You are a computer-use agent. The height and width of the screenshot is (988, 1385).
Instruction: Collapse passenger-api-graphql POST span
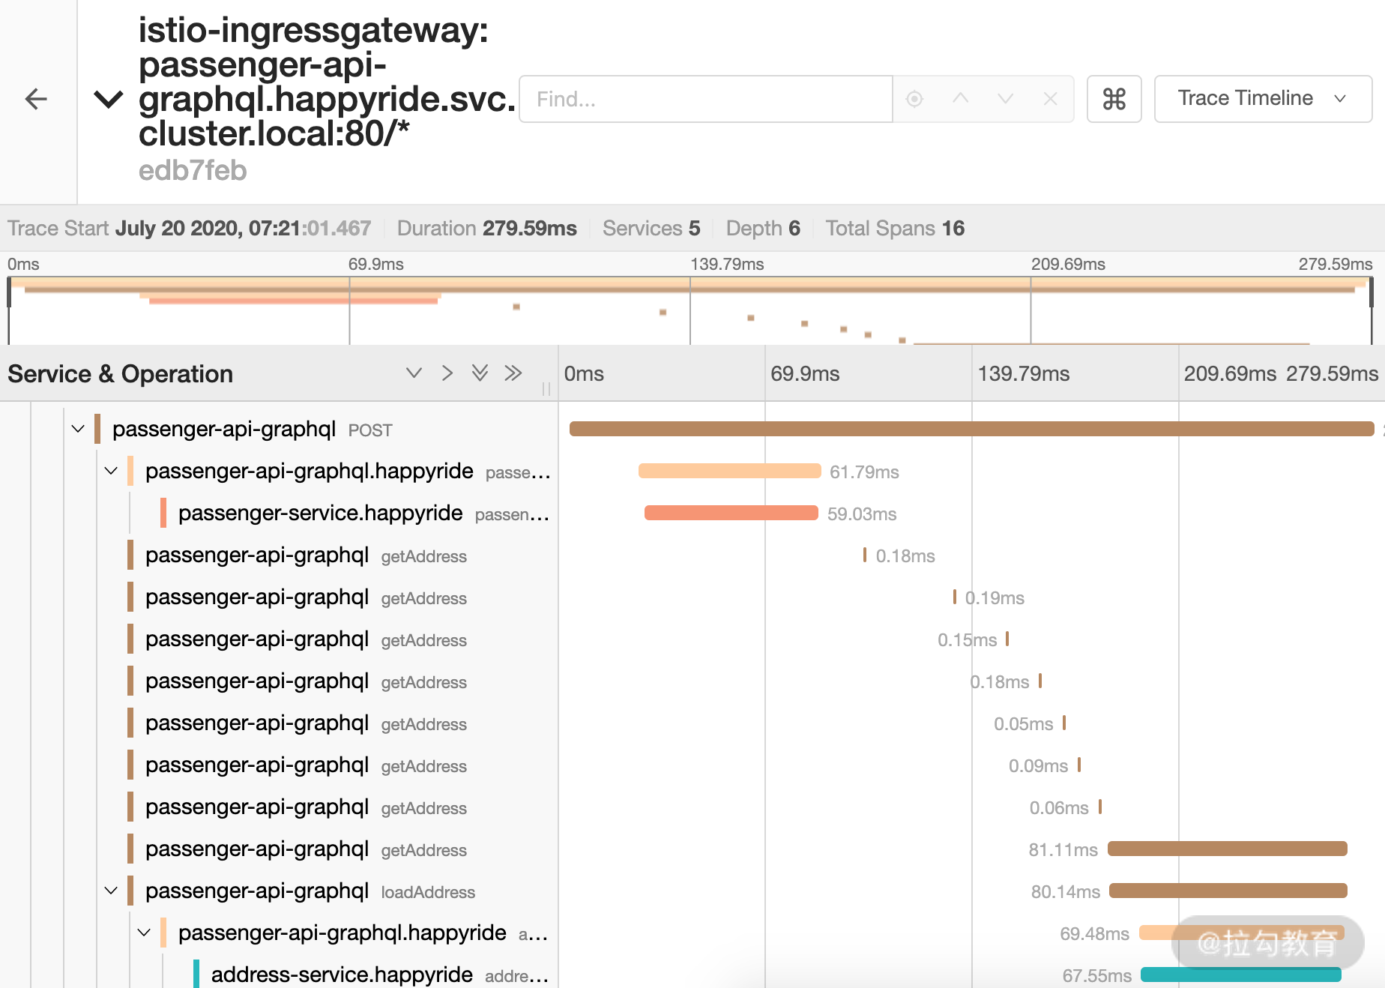(x=78, y=429)
